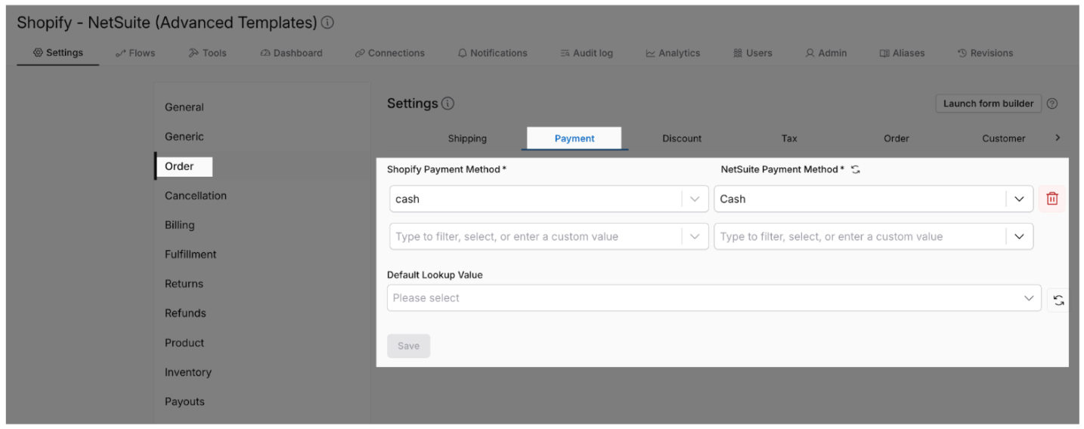1084x429 pixels.
Task: Expand the Shopify cash payment method dropdown
Action: click(695, 199)
